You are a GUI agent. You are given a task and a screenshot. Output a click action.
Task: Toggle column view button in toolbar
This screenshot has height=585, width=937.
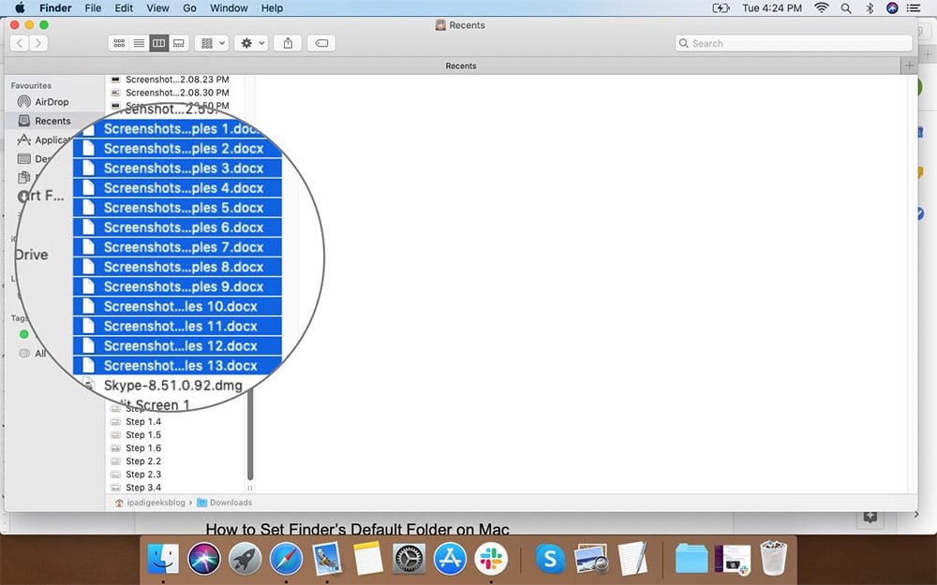[x=158, y=43]
